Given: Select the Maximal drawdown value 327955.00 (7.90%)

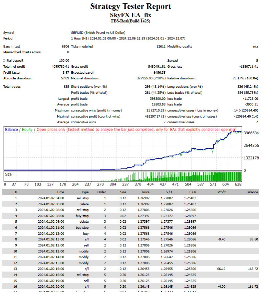Looking at the screenshot, I should pos(147,78).
